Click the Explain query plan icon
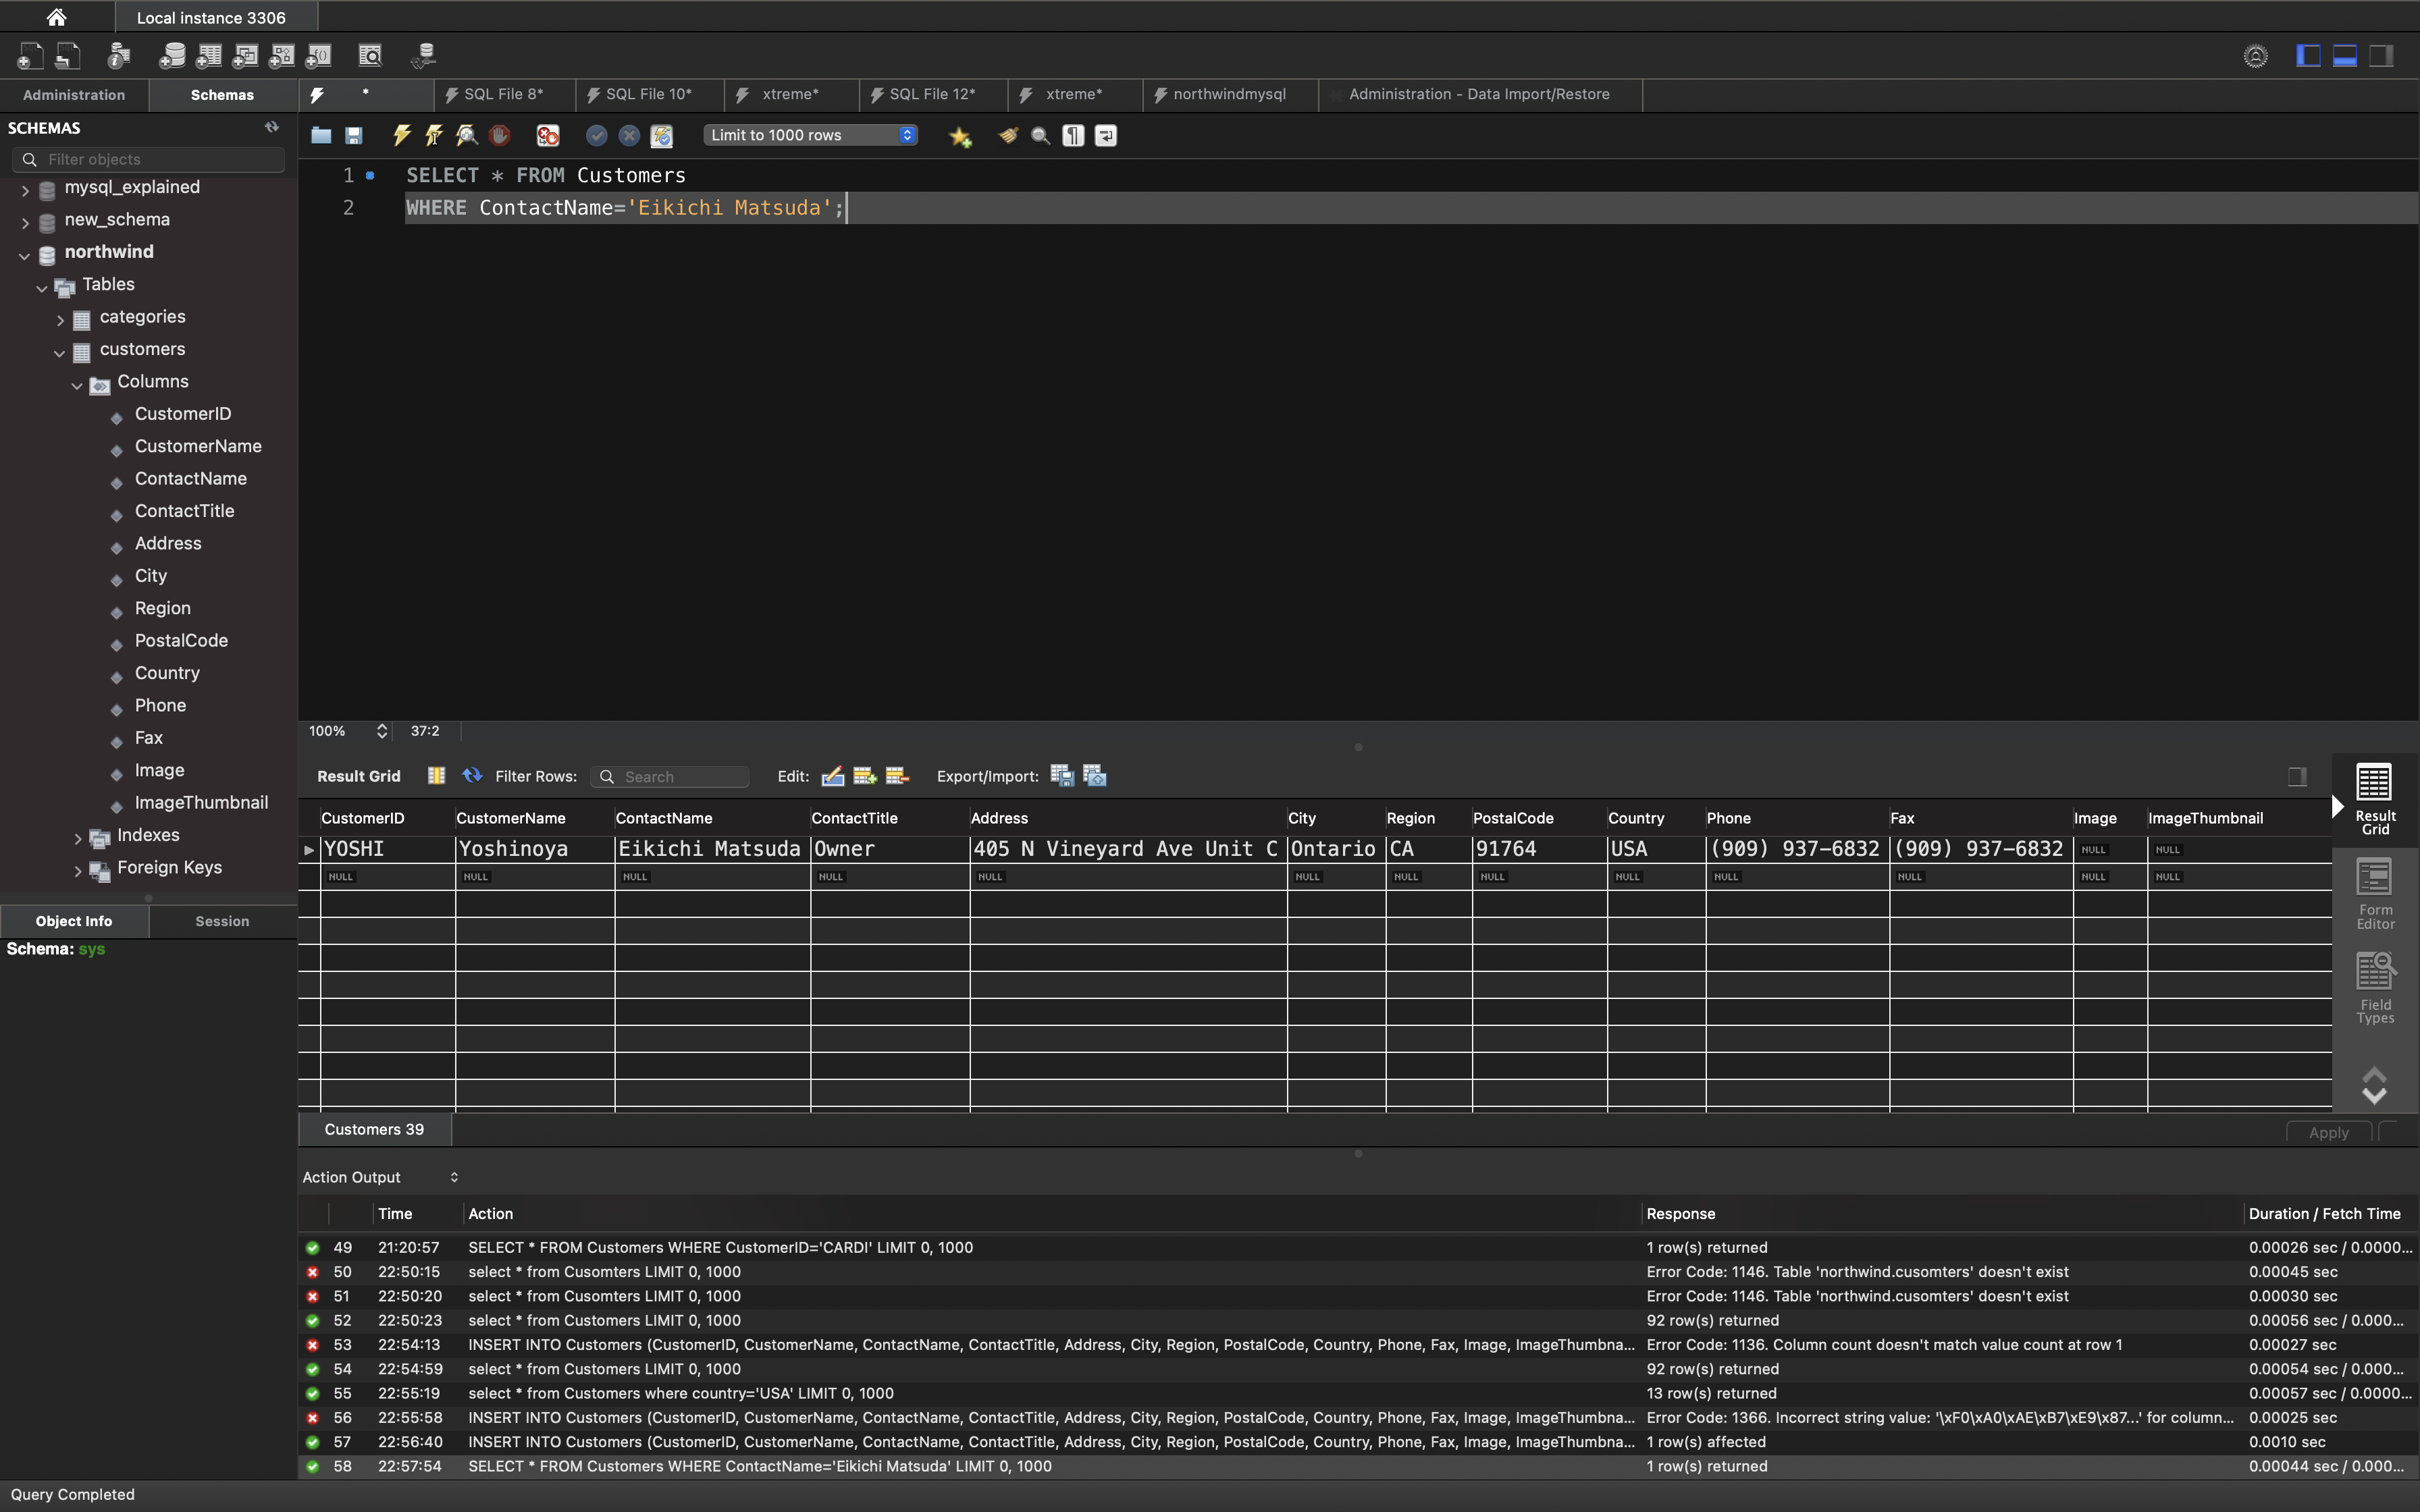This screenshot has height=1512, width=2420. point(466,135)
